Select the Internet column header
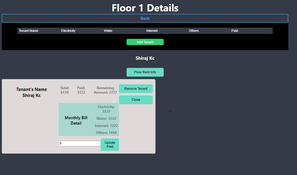Image resolution: width=297 pixels, height=175 pixels. point(152,30)
